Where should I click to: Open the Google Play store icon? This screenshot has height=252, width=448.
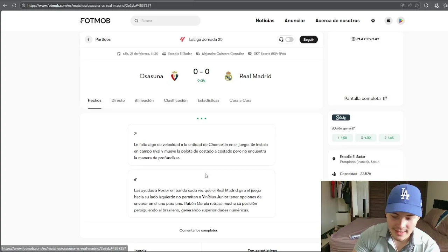(x=401, y=21)
